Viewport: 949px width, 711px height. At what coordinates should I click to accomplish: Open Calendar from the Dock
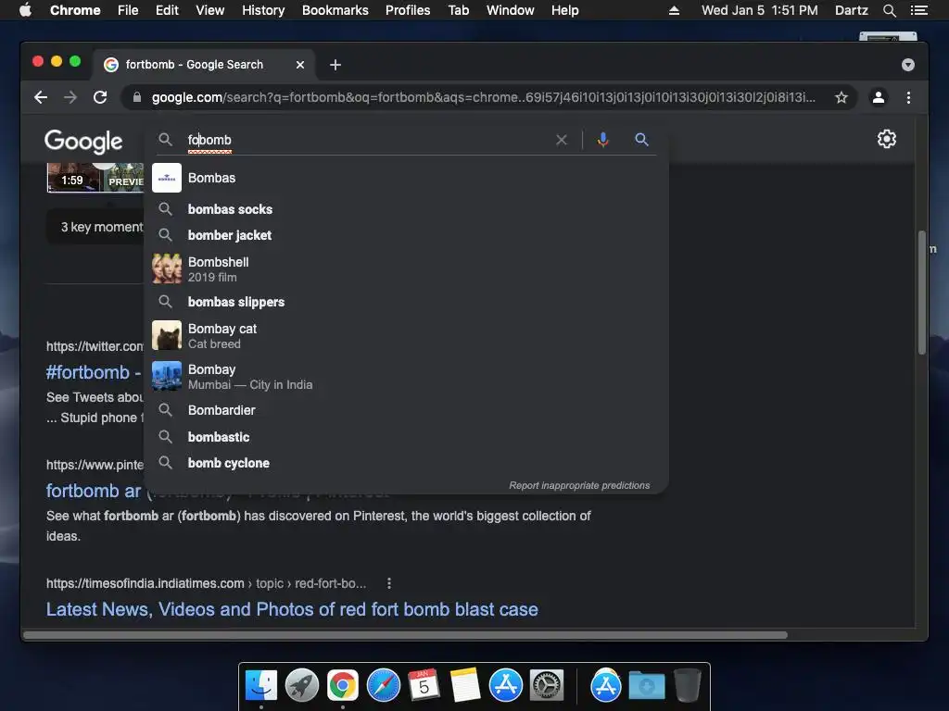(424, 686)
